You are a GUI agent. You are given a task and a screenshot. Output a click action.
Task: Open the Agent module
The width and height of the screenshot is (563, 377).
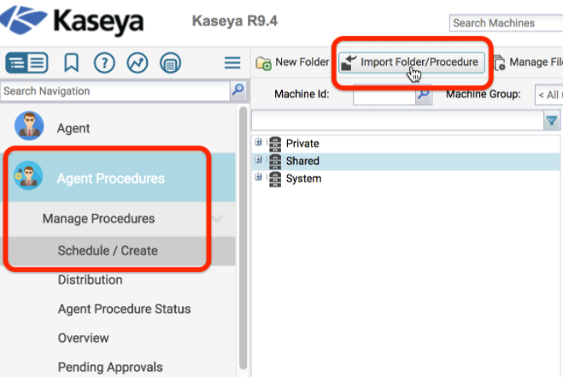coord(118,127)
